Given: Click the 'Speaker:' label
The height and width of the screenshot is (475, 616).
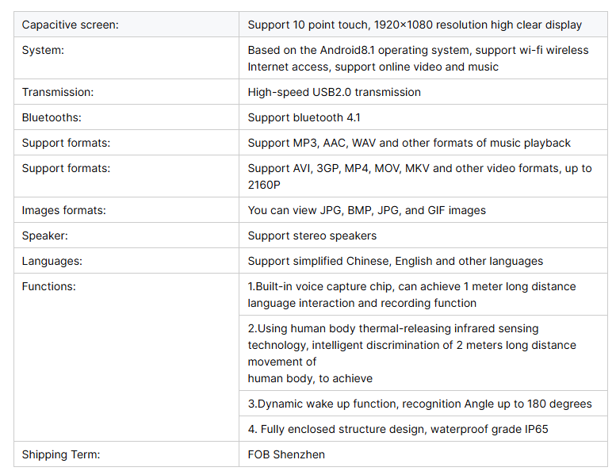Looking at the screenshot, I should click(x=44, y=236).
